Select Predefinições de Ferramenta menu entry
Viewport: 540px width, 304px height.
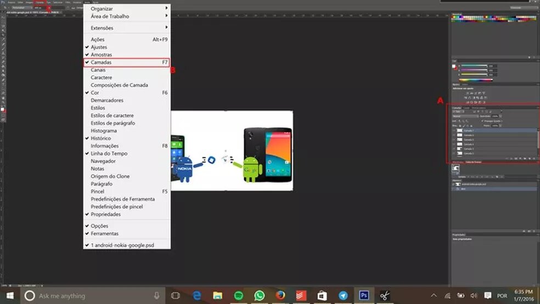click(x=127, y=199)
